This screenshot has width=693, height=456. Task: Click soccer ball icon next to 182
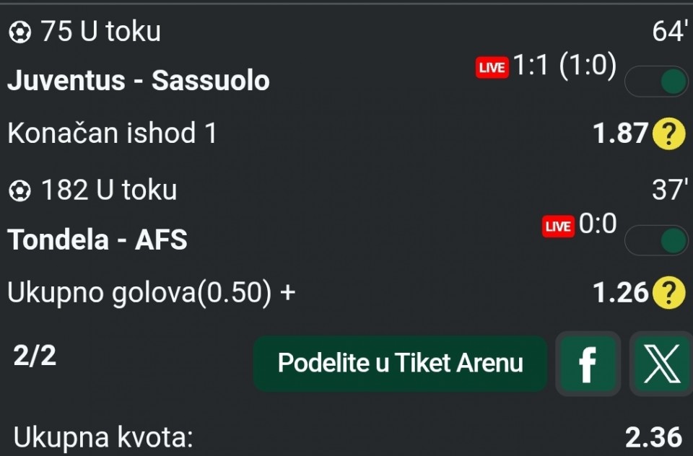19,190
